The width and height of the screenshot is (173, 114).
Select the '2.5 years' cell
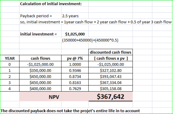[70, 16]
